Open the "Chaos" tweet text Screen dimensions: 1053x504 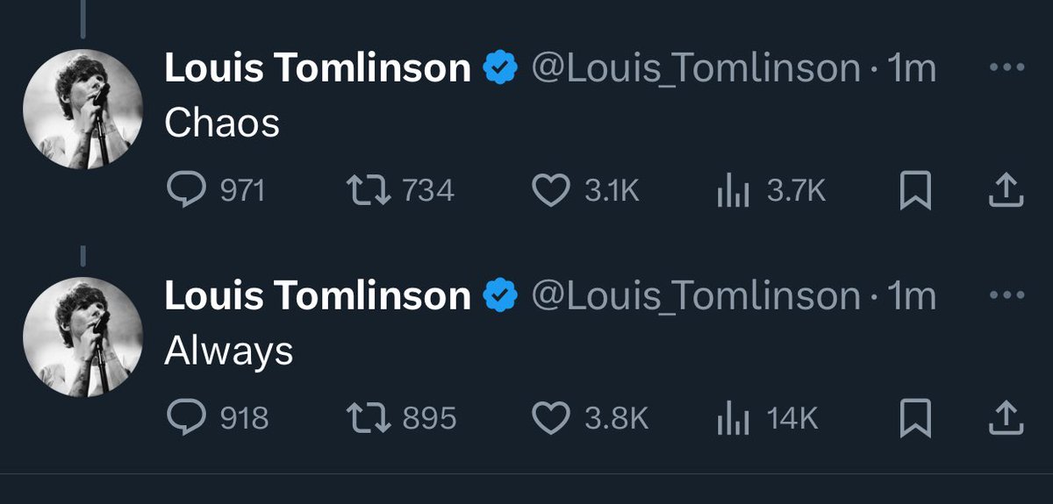click(222, 124)
